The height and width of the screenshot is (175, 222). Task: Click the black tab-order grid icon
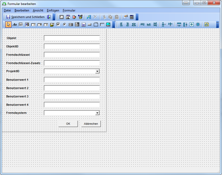tap(132, 17)
